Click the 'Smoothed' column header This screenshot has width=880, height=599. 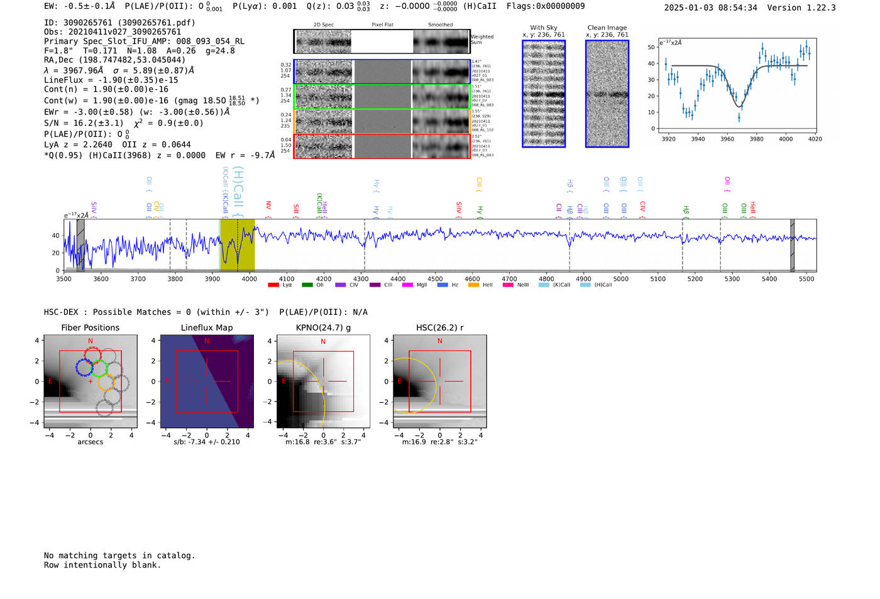[x=441, y=25]
